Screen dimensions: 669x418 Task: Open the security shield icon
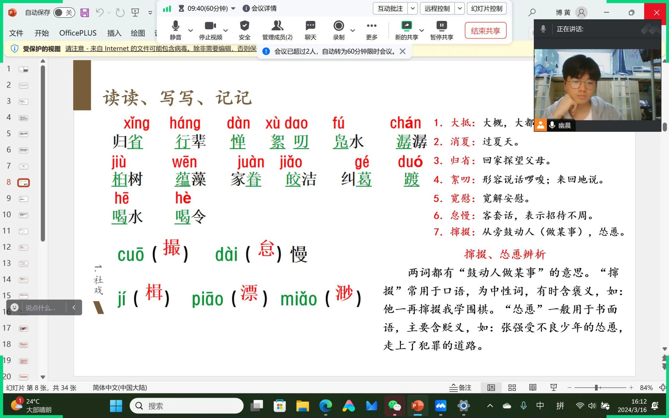[x=244, y=26]
